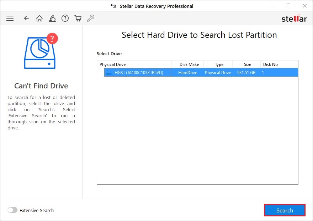Click the key icon for activation

[91, 18]
